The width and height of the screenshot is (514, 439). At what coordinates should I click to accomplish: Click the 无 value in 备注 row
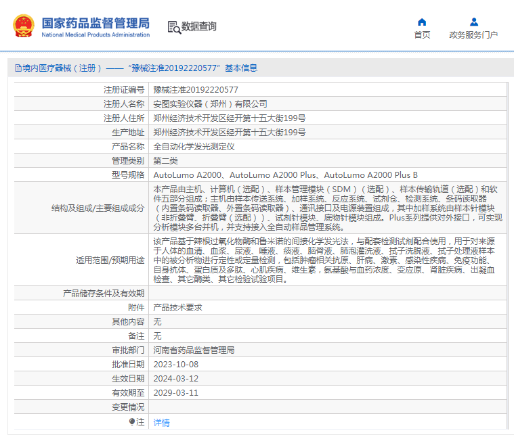coord(157,336)
